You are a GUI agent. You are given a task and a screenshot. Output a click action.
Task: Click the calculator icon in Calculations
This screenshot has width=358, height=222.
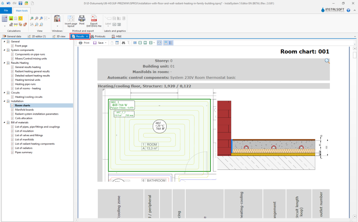click(4, 18)
